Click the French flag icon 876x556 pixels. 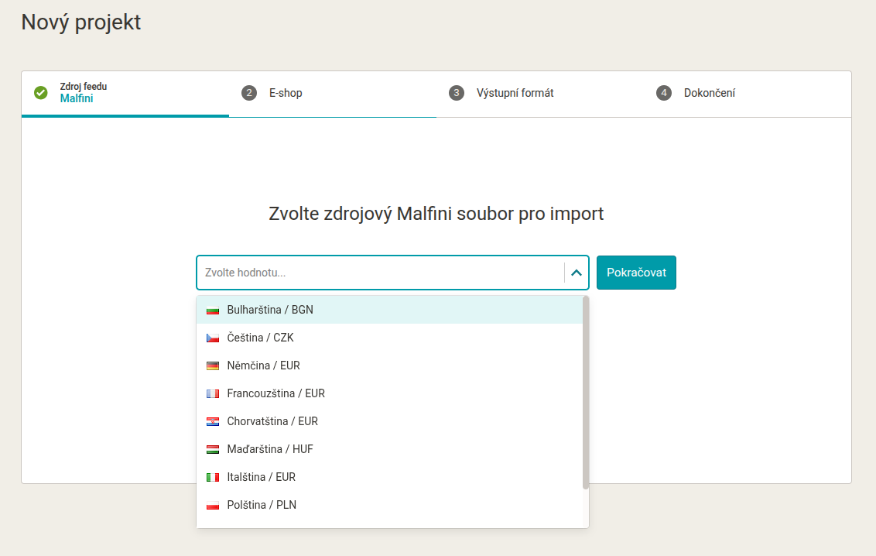point(213,394)
